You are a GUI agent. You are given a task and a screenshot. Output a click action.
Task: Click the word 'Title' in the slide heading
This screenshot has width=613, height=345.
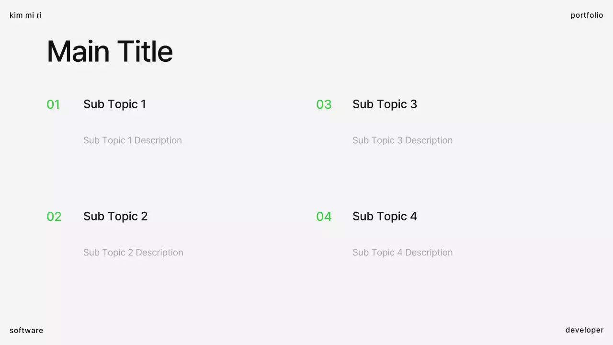[x=145, y=51]
